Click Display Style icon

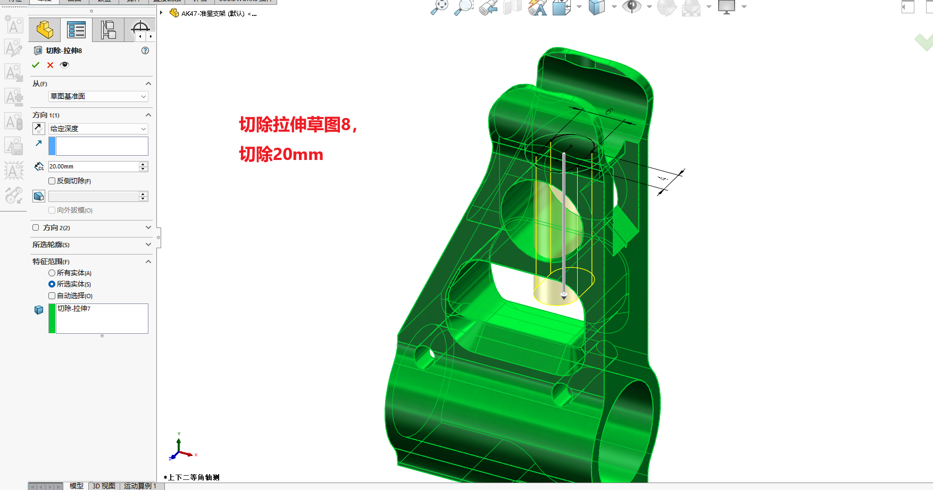pos(597,7)
